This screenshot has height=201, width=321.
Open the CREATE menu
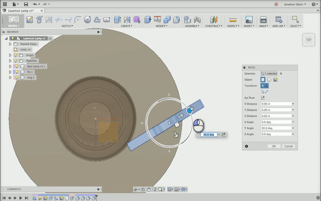click(x=126, y=26)
